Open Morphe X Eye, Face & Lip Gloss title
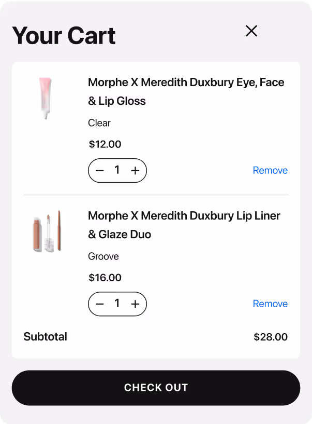Image resolution: width=312 pixels, height=424 pixels. point(186,91)
